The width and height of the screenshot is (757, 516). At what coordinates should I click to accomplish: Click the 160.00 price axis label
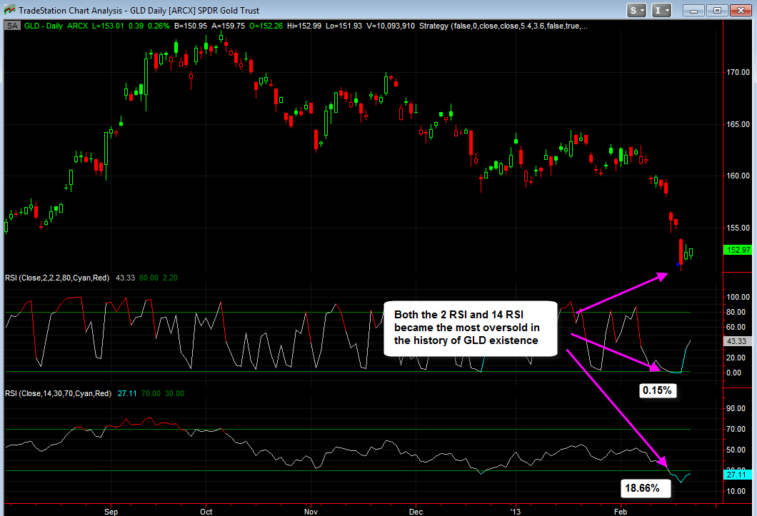click(x=738, y=176)
